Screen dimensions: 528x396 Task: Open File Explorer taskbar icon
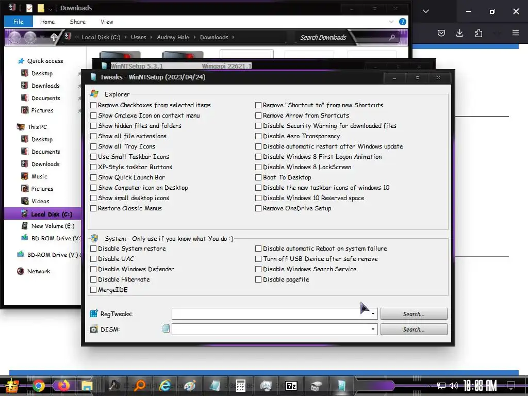point(87,386)
